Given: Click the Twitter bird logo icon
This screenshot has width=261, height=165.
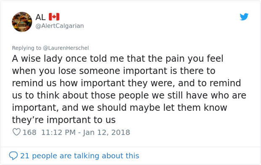Looking at the screenshot, I should [244, 17].
